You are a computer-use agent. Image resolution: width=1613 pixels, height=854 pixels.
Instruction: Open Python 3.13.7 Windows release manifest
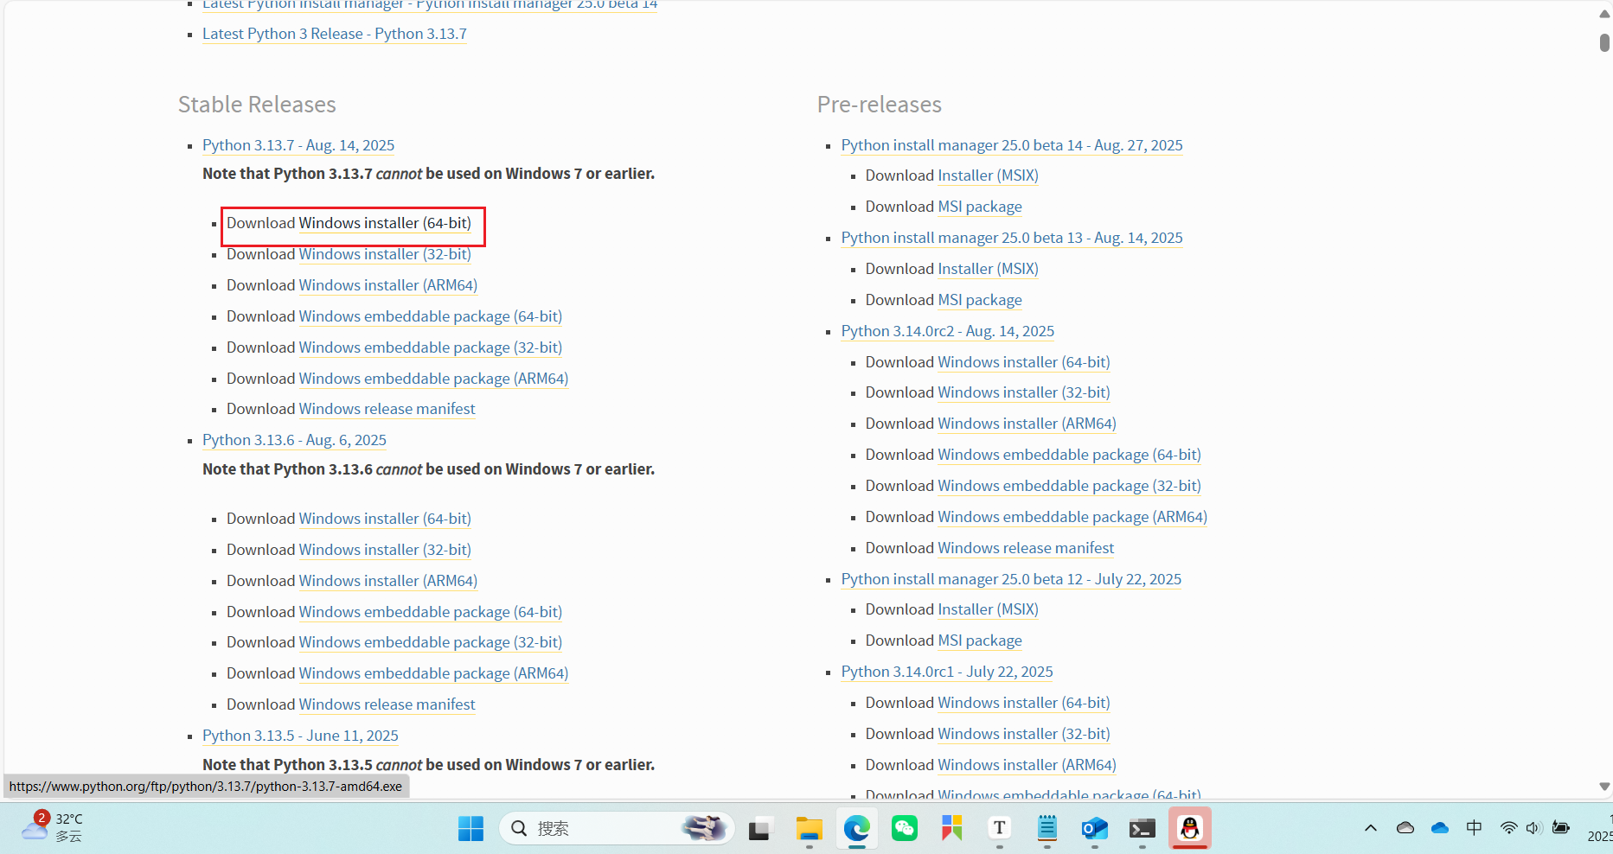tap(387, 409)
